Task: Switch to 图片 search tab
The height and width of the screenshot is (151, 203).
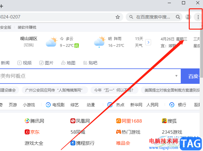Action: pyautogui.click(x=46, y=63)
